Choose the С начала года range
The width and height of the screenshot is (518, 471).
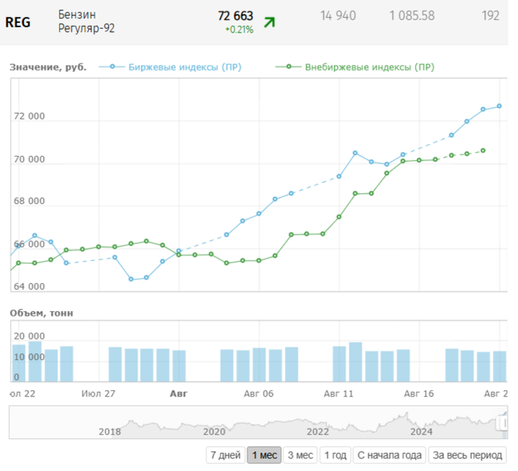coord(388,455)
